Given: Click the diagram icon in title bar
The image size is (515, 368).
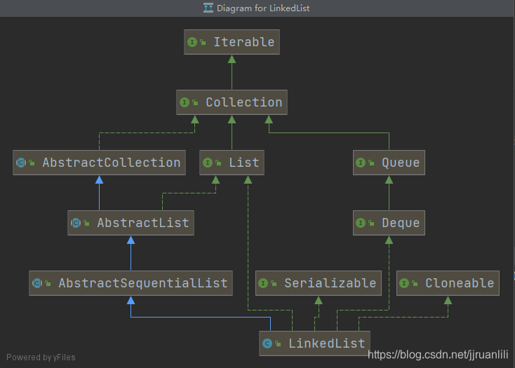Looking at the screenshot, I should [x=208, y=8].
